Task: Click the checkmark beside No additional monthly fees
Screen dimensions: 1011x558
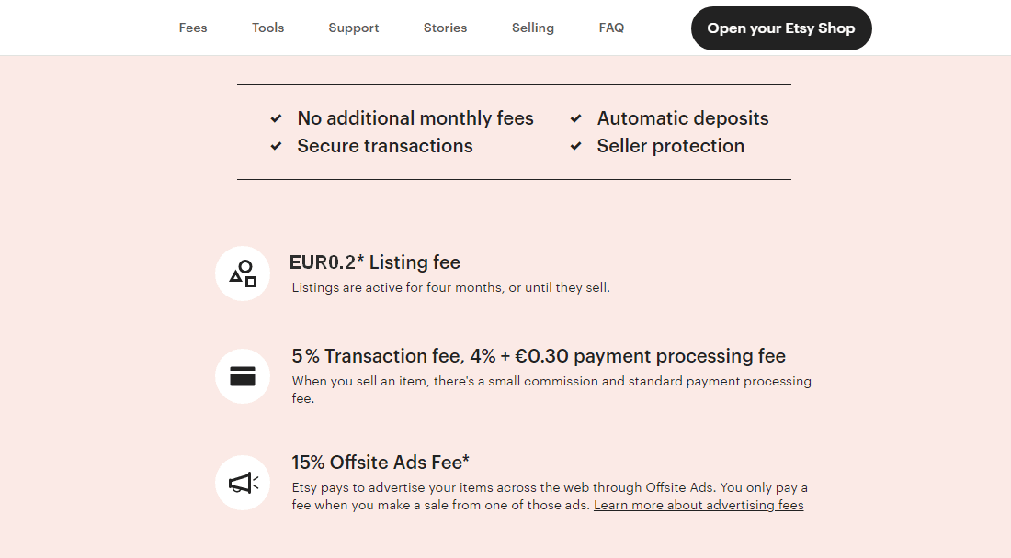Action: [276, 118]
